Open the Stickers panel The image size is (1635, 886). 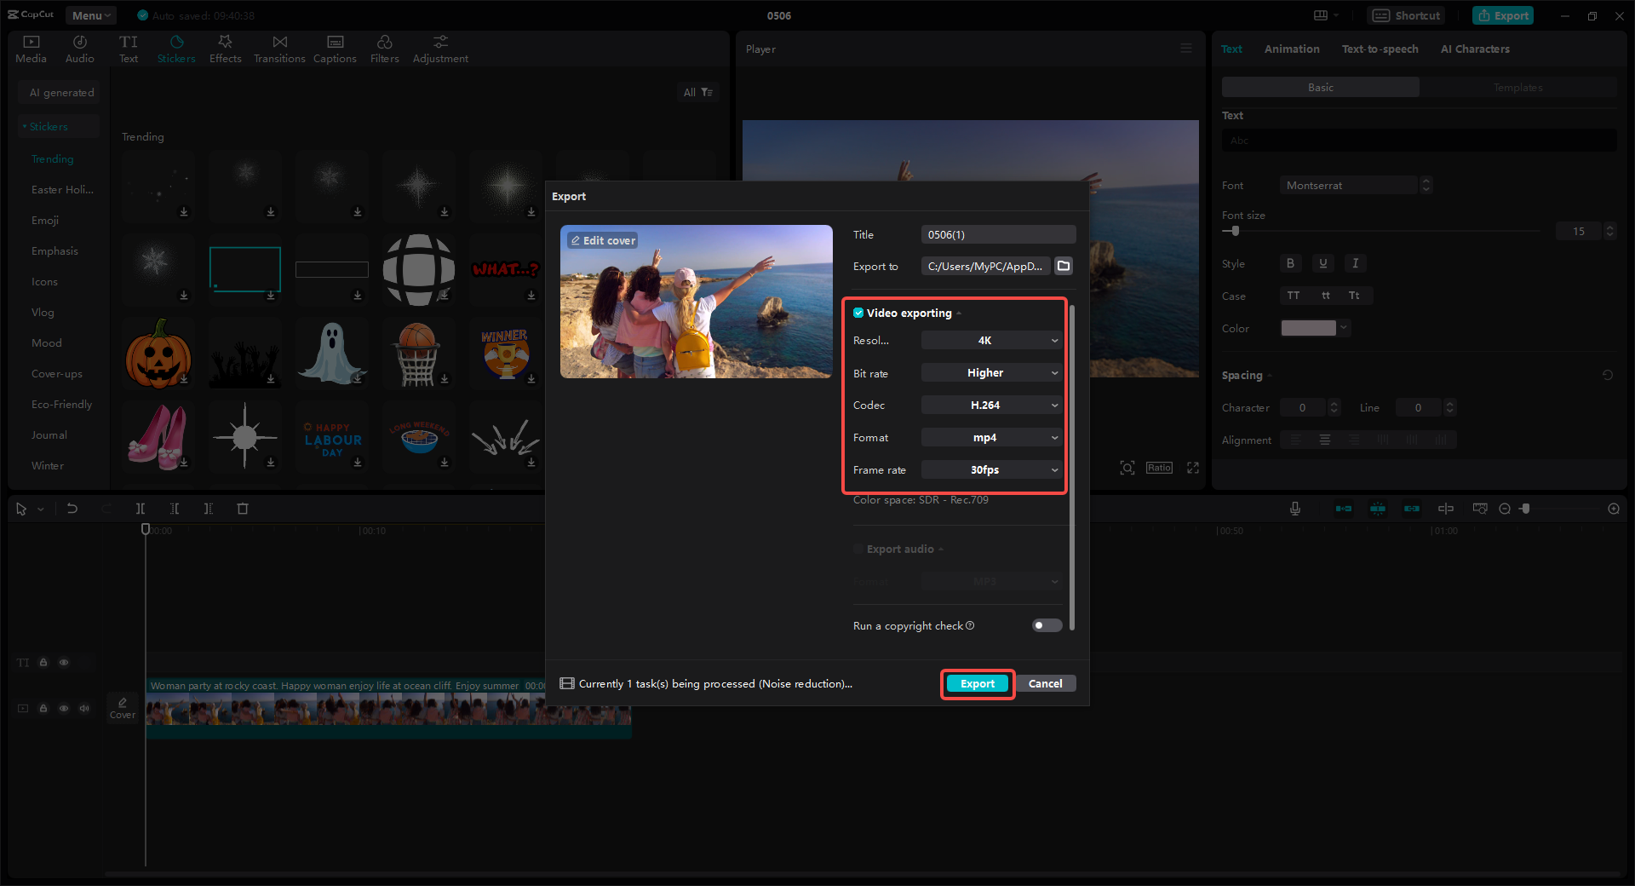176,48
